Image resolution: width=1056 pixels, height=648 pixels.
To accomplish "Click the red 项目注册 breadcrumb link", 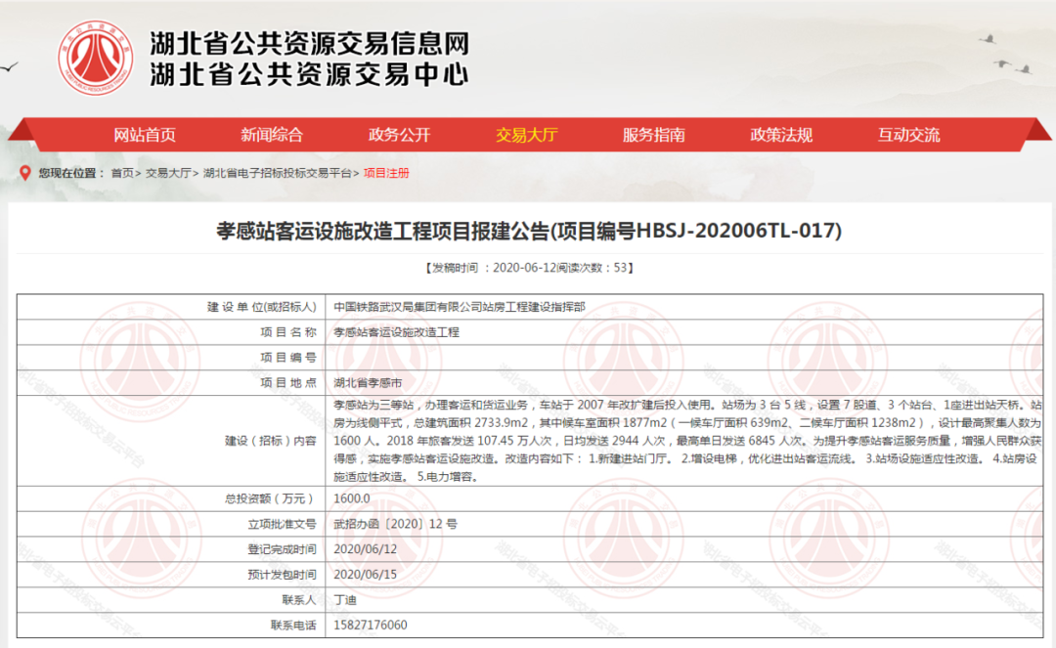I will pyautogui.click(x=386, y=173).
